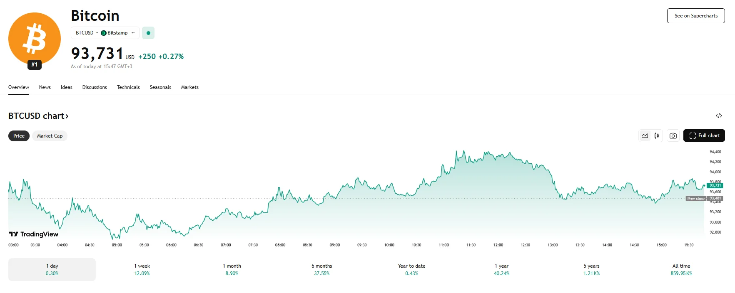735x293 pixels.
Task: Switch chart to Market Cap
Action: point(50,136)
